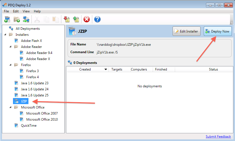235x141 pixels.
Task: Click the Import red-arrow toolbar icon
Action: coord(67,19)
